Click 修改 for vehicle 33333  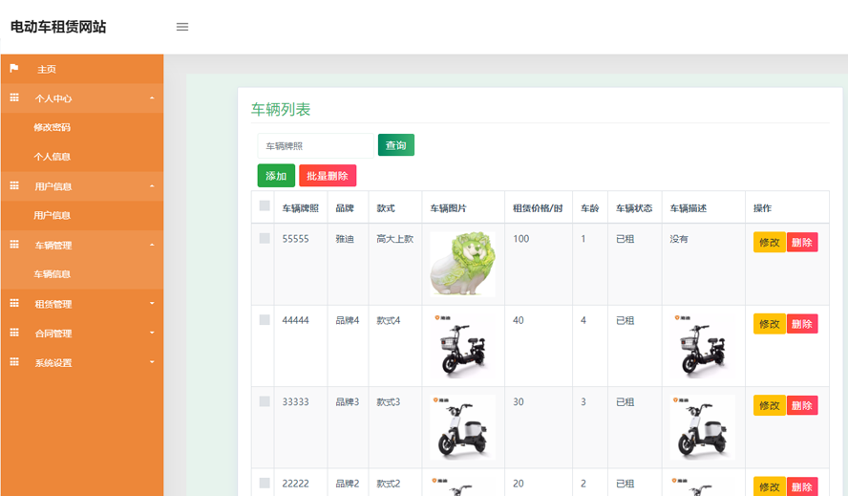click(x=769, y=405)
